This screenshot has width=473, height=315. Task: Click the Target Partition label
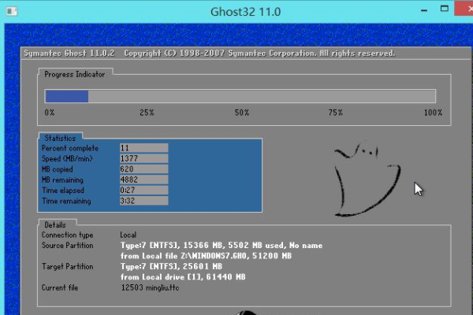click(x=67, y=266)
